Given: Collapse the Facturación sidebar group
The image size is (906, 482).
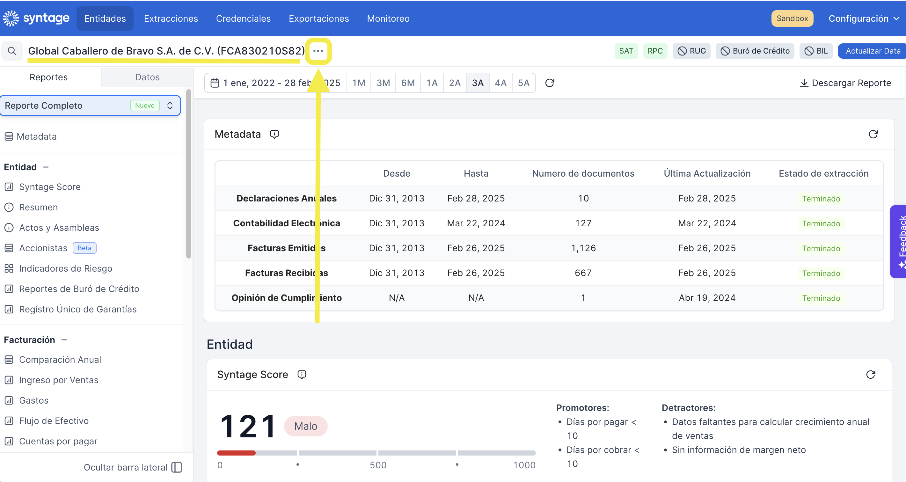Looking at the screenshot, I should click(64, 340).
